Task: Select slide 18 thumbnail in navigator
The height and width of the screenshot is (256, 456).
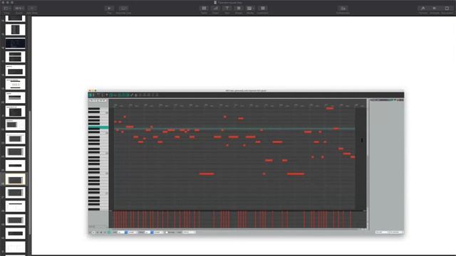Action: click(x=15, y=70)
